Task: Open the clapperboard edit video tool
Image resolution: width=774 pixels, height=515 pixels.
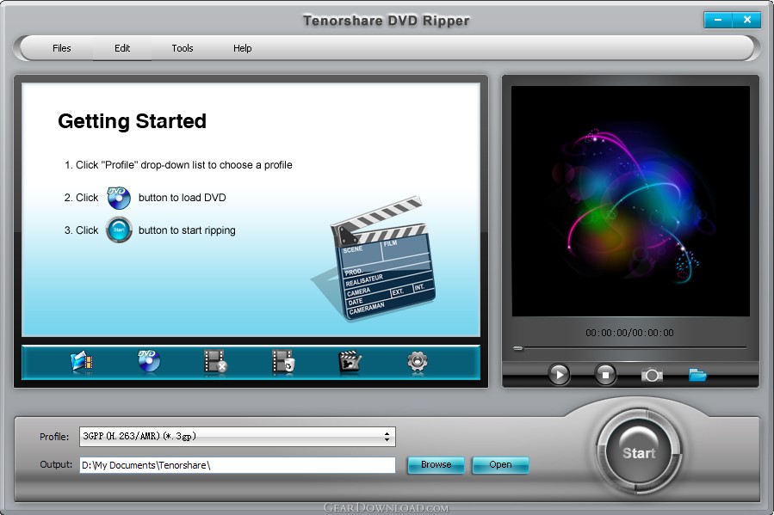Action: 350,362
